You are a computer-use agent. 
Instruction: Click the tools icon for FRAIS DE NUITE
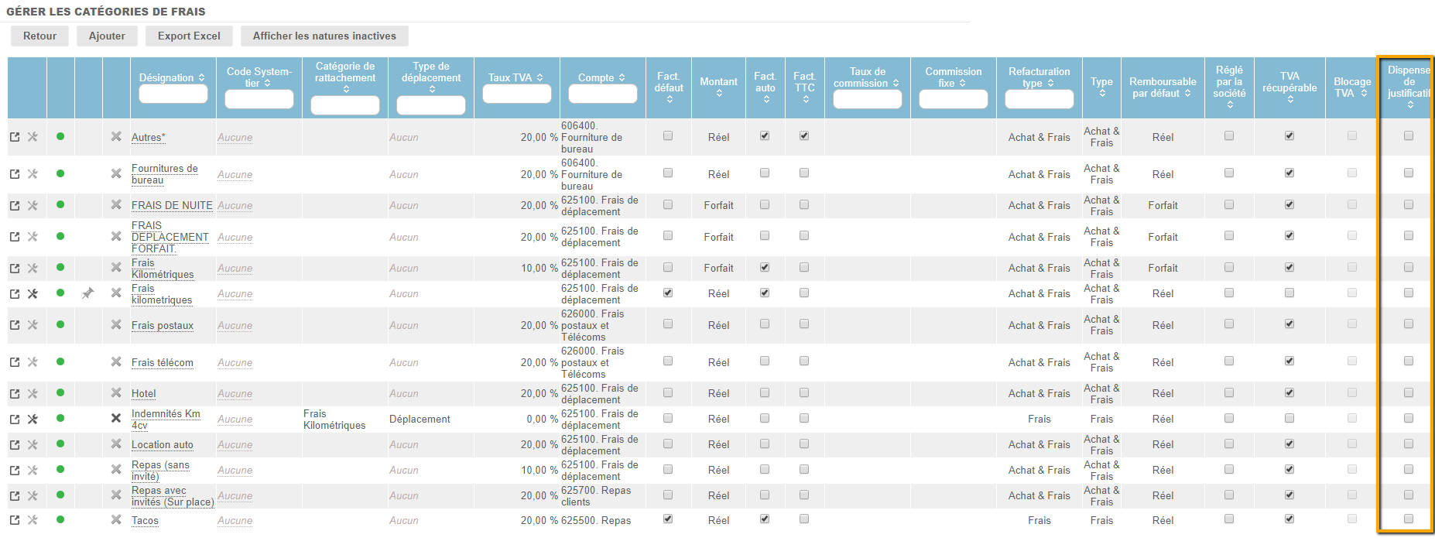click(x=33, y=205)
